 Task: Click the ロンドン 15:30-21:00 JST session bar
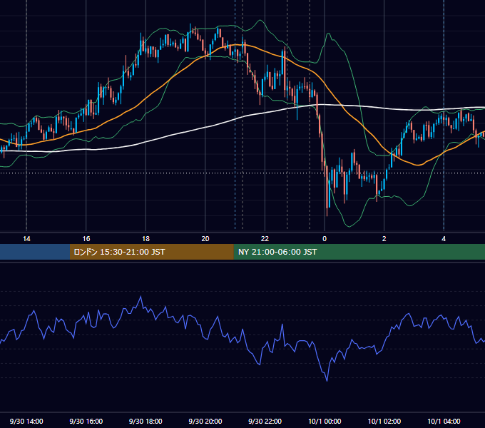click(151, 252)
